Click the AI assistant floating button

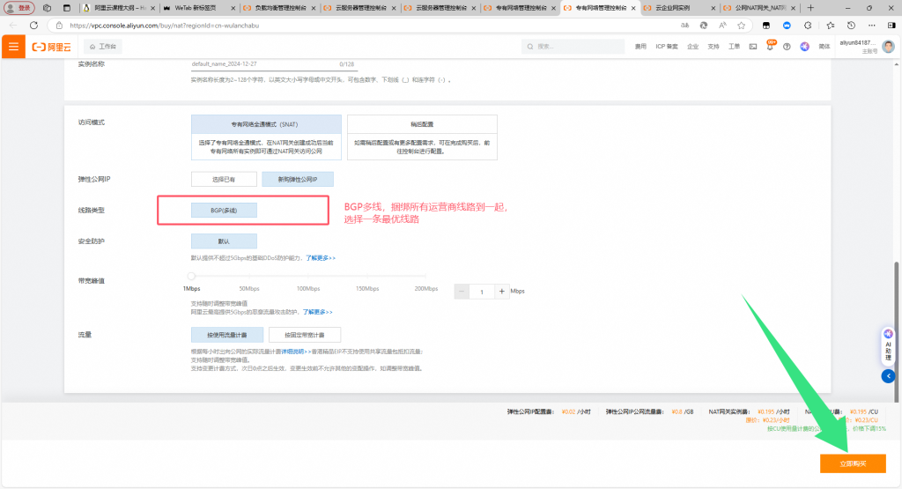[888, 343]
